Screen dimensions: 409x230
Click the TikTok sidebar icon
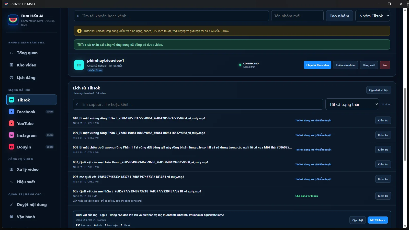tap(12, 100)
